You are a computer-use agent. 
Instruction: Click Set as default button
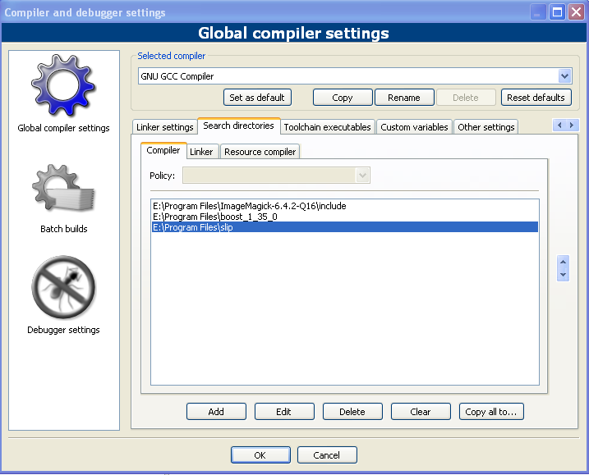tap(257, 98)
